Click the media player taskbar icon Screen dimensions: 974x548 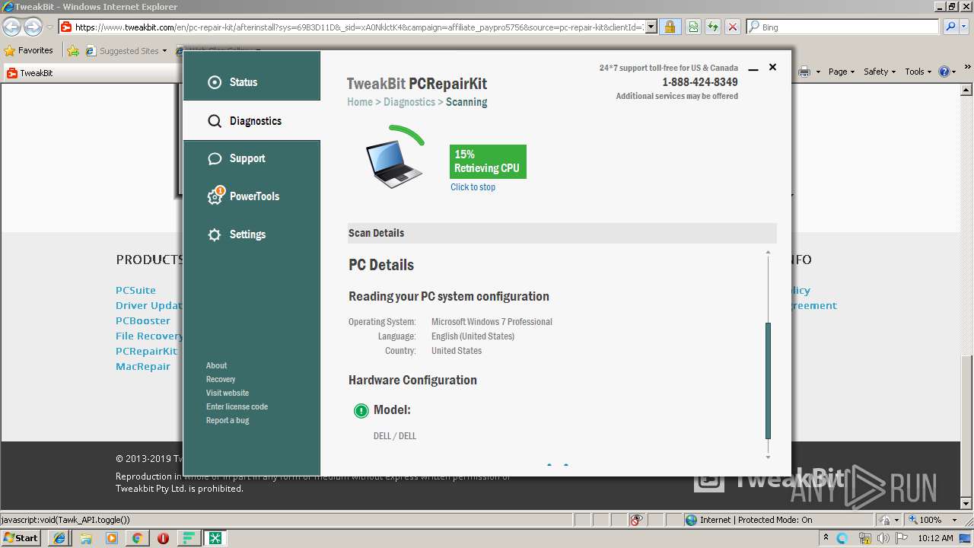click(112, 538)
